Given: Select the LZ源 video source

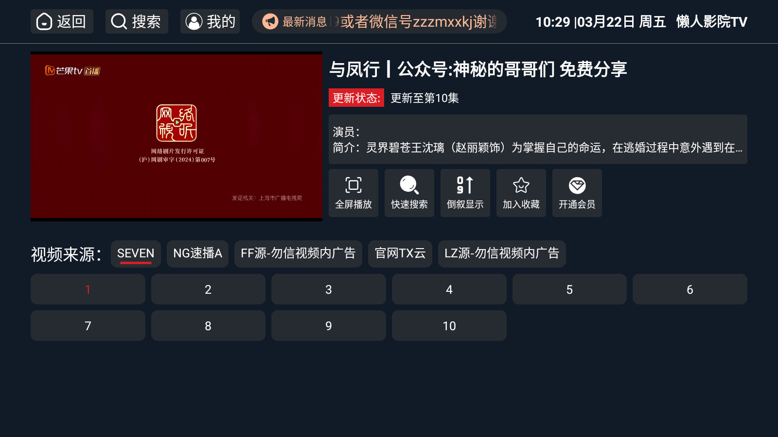Looking at the screenshot, I should [502, 253].
